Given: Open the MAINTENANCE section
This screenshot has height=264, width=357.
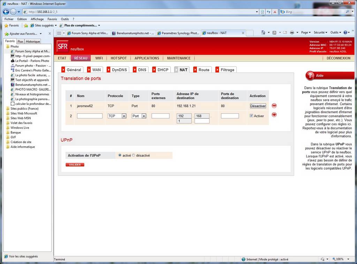Looking at the screenshot, I should (x=179, y=58).
